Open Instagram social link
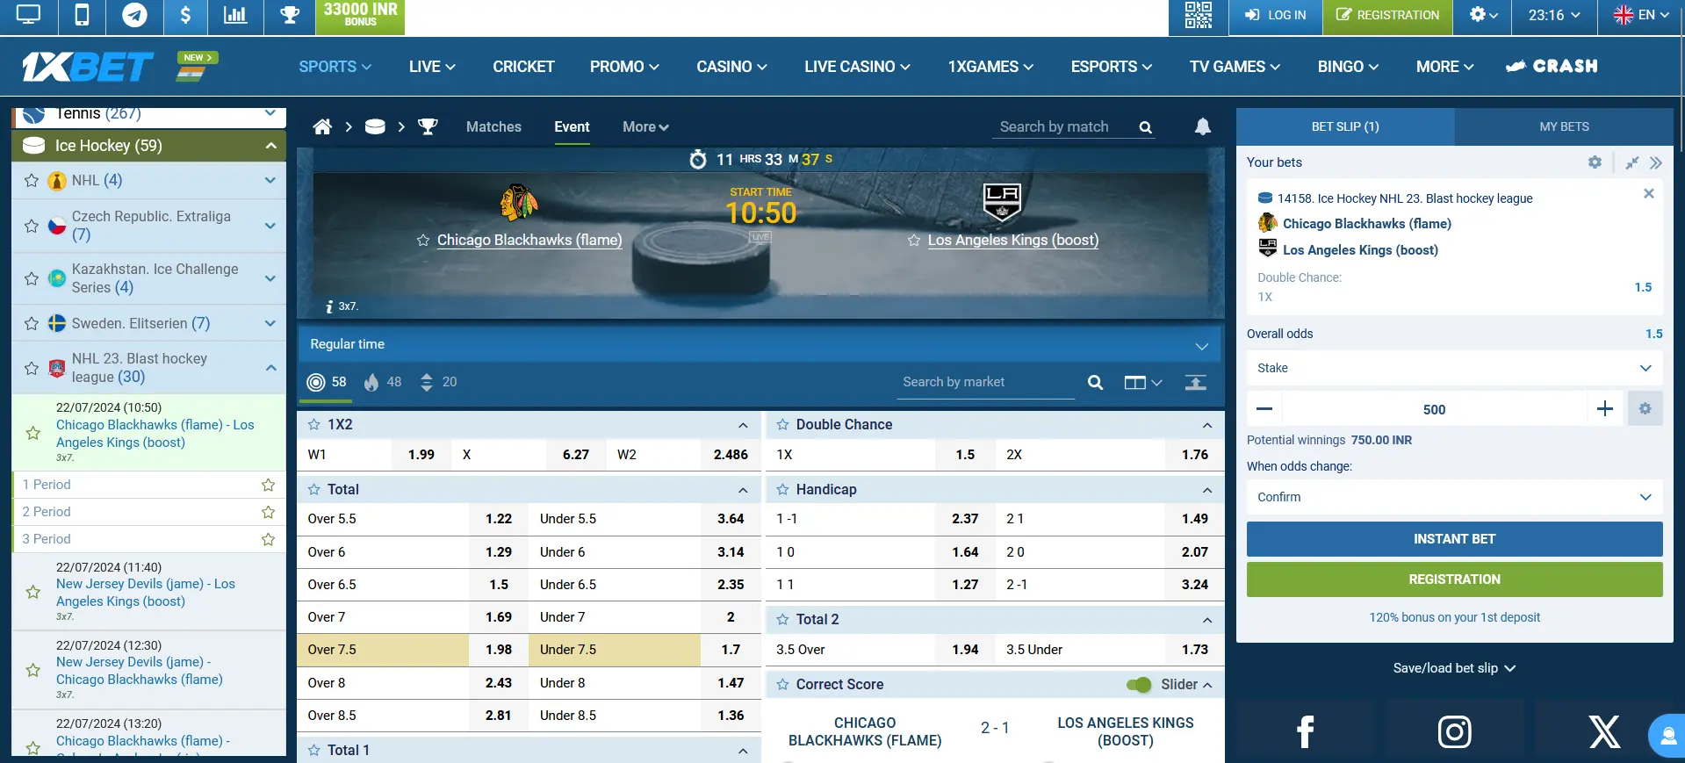The width and height of the screenshot is (1685, 763). [x=1454, y=731]
